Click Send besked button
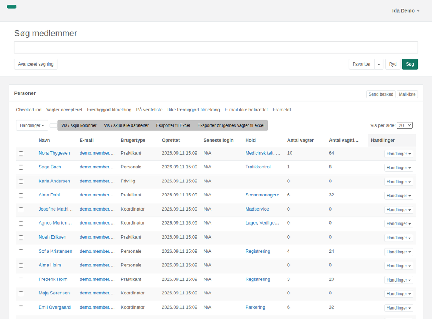Screen dimensions: 432x319 point(381,94)
